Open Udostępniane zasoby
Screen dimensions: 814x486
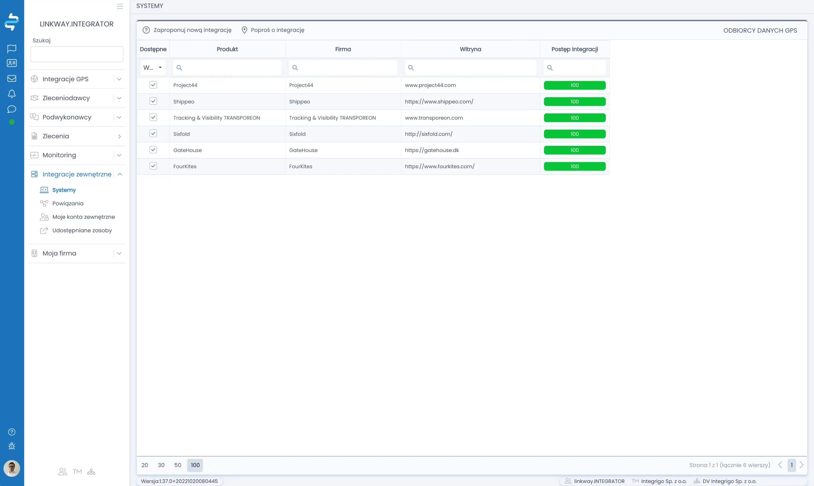(x=82, y=230)
